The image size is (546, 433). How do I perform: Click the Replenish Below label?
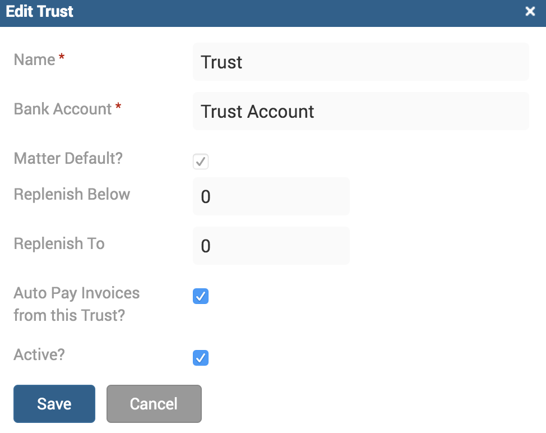(72, 195)
